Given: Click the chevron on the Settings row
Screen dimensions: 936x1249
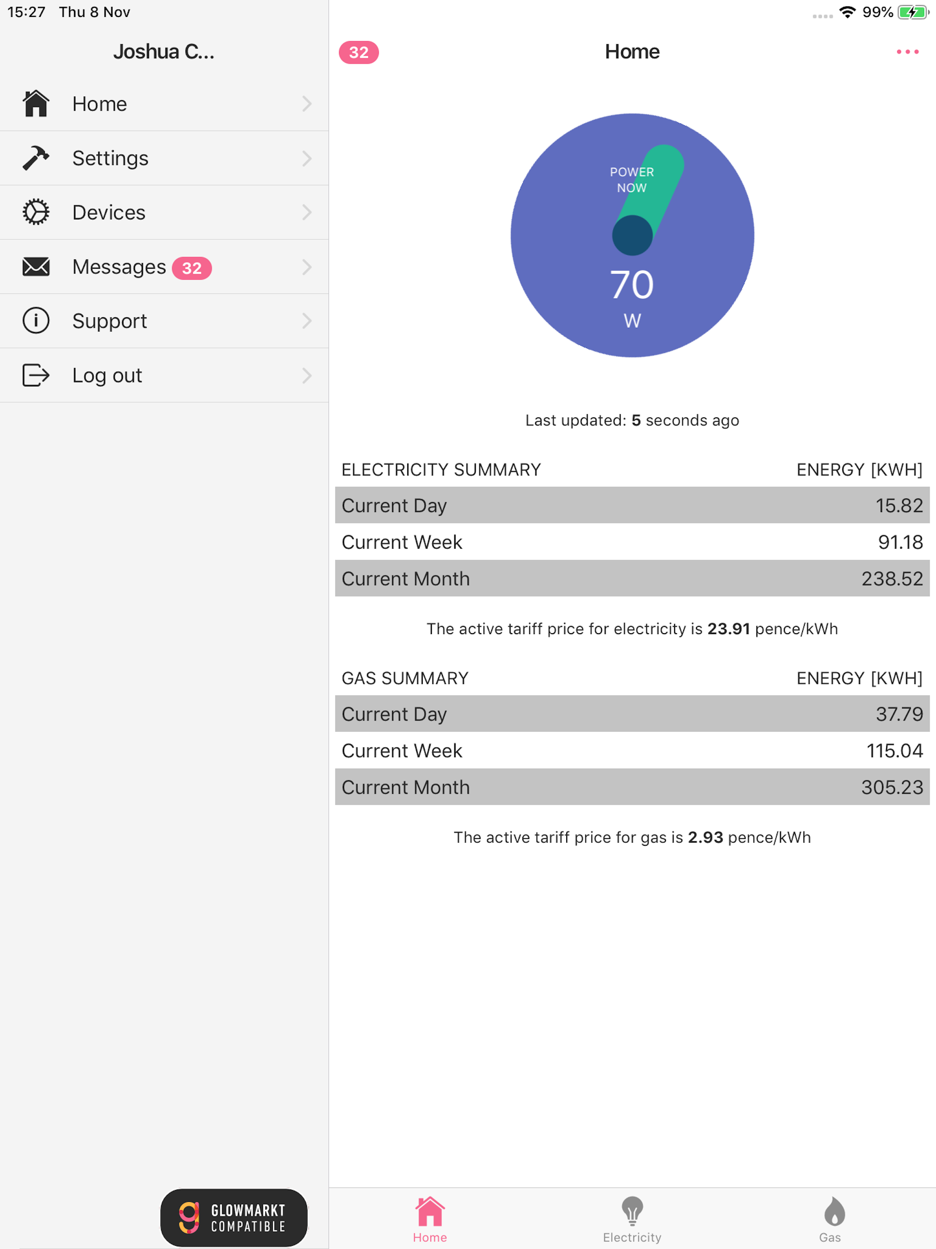Looking at the screenshot, I should pos(307,158).
